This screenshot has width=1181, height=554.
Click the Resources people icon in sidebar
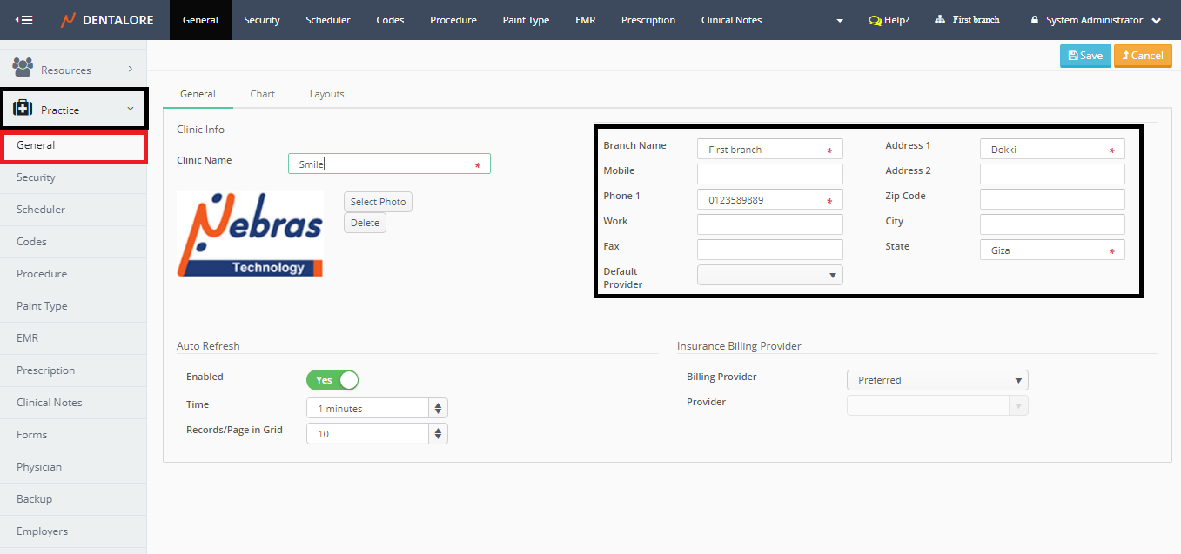click(23, 67)
